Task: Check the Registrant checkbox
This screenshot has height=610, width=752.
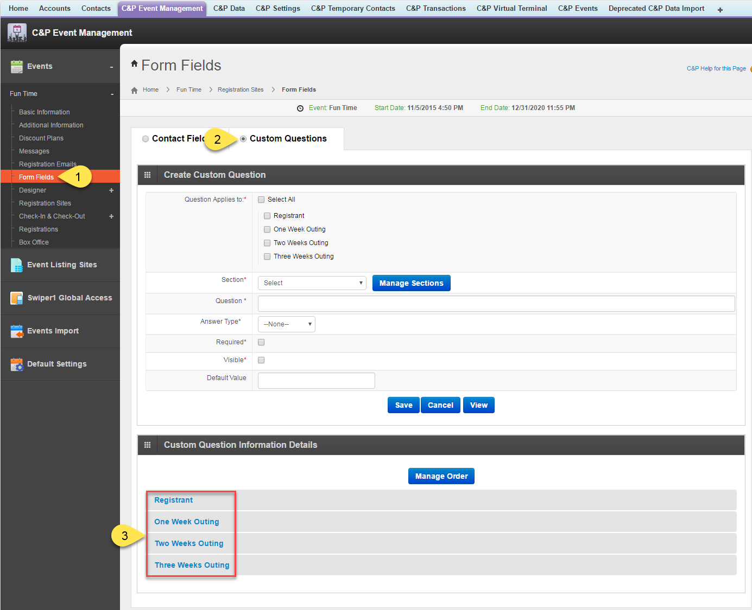Action: pyautogui.click(x=267, y=216)
